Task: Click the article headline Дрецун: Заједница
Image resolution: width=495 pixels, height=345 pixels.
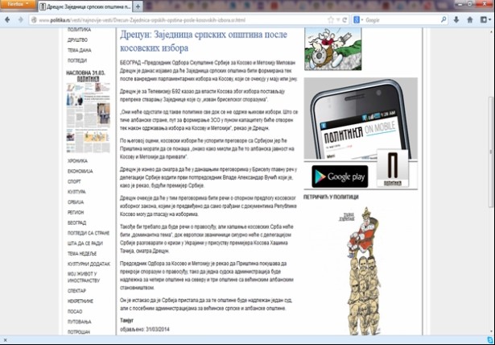Action: [204, 41]
